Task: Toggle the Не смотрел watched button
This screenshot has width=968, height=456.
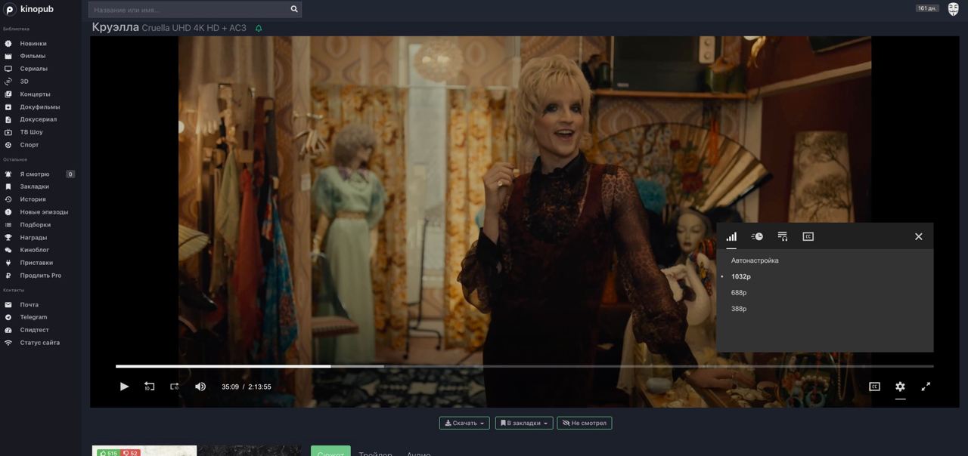Action: coord(585,423)
